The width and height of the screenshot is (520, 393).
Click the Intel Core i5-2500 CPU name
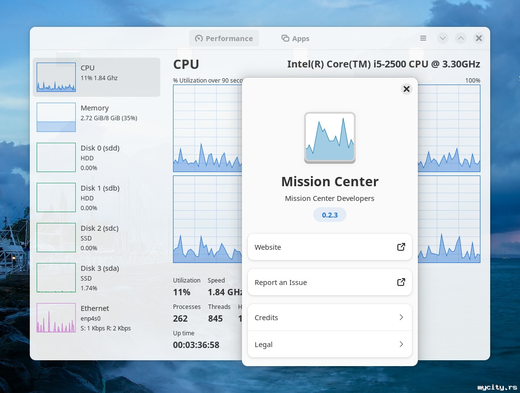pyautogui.click(x=383, y=64)
